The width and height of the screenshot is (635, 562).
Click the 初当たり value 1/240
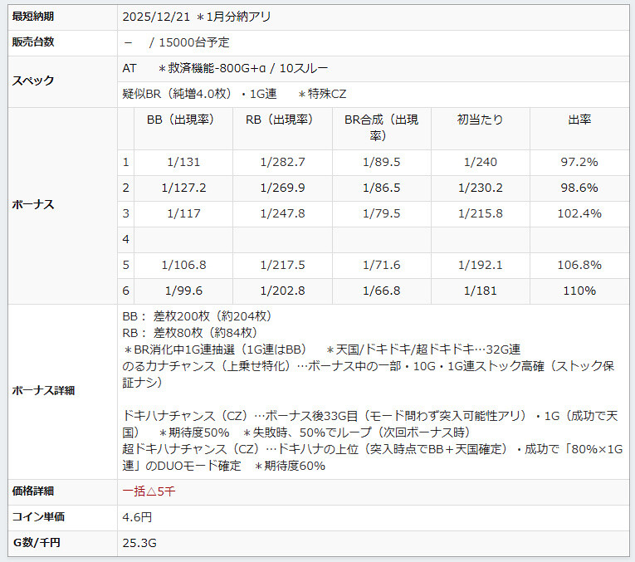coord(481,162)
